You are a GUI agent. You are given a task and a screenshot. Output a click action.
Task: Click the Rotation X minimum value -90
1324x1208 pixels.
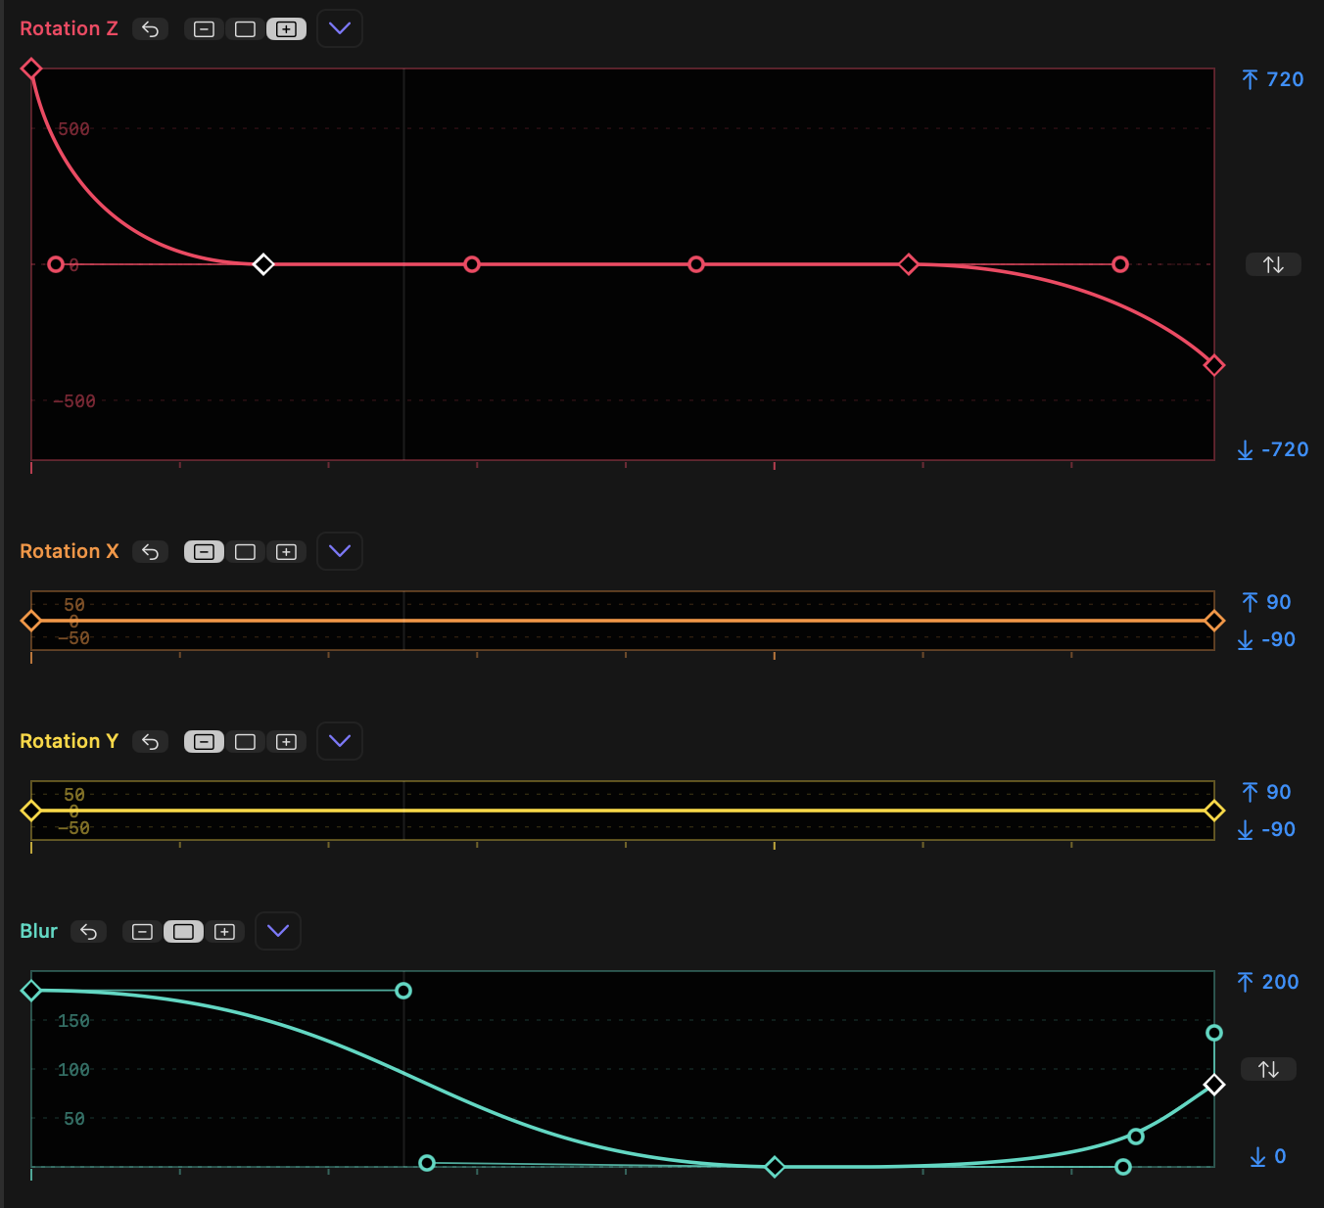tap(1278, 639)
